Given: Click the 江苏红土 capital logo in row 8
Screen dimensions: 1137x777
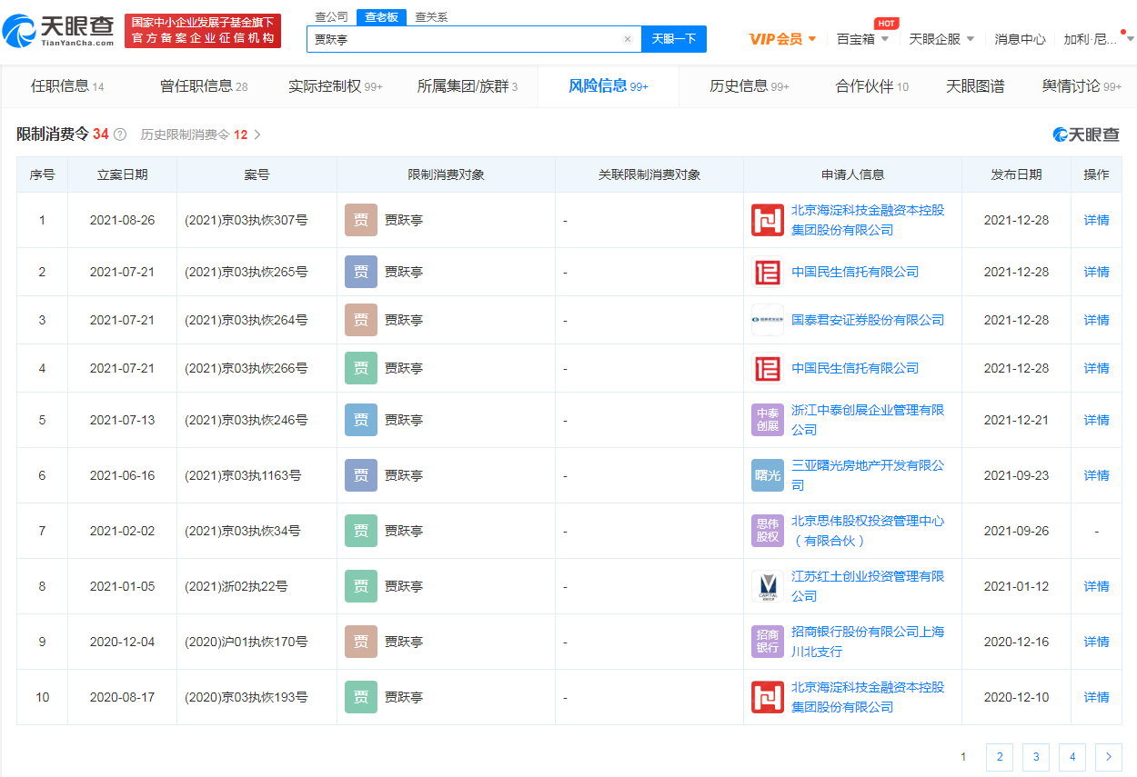Looking at the screenshot, I should point(768,586).
